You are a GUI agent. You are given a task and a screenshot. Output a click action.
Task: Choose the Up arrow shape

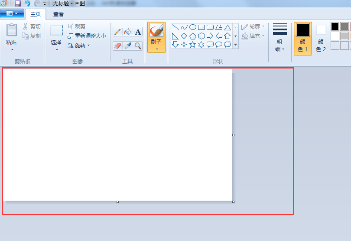(227, 36)
